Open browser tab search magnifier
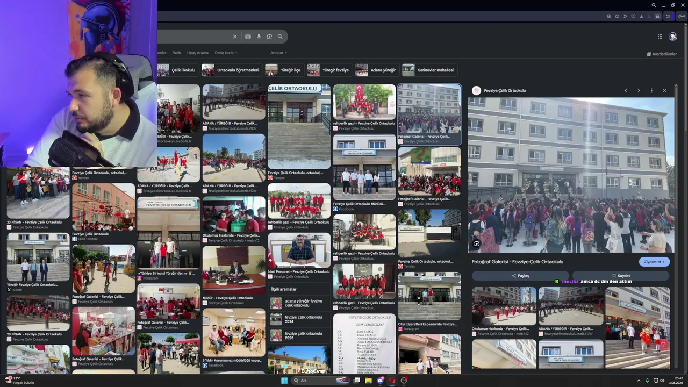Screen dimensions: 688x387 (x=654, y=5)
